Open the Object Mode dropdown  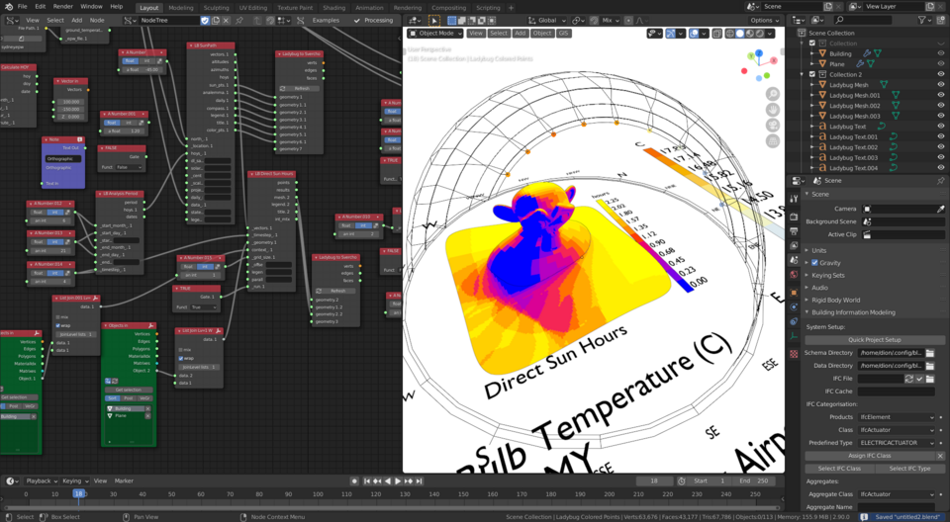coord(435,34)
